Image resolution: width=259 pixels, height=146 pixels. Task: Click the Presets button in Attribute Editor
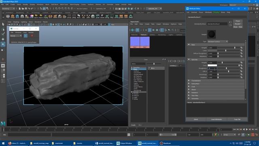(238, 24)
